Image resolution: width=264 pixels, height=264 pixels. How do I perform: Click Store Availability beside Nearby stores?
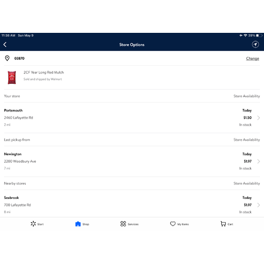click(246, 184)
